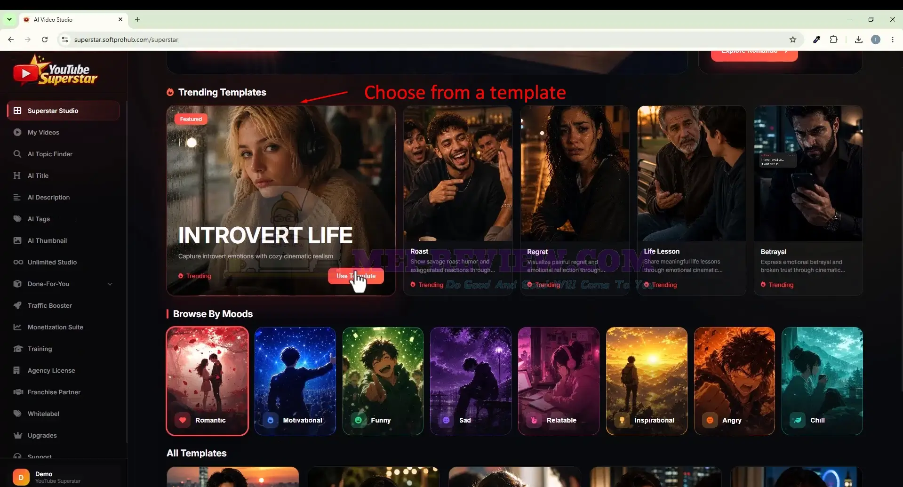This screenshot has width=903, height=487.
Task: Open the Life Lesson template card
Action: point(691,200)
